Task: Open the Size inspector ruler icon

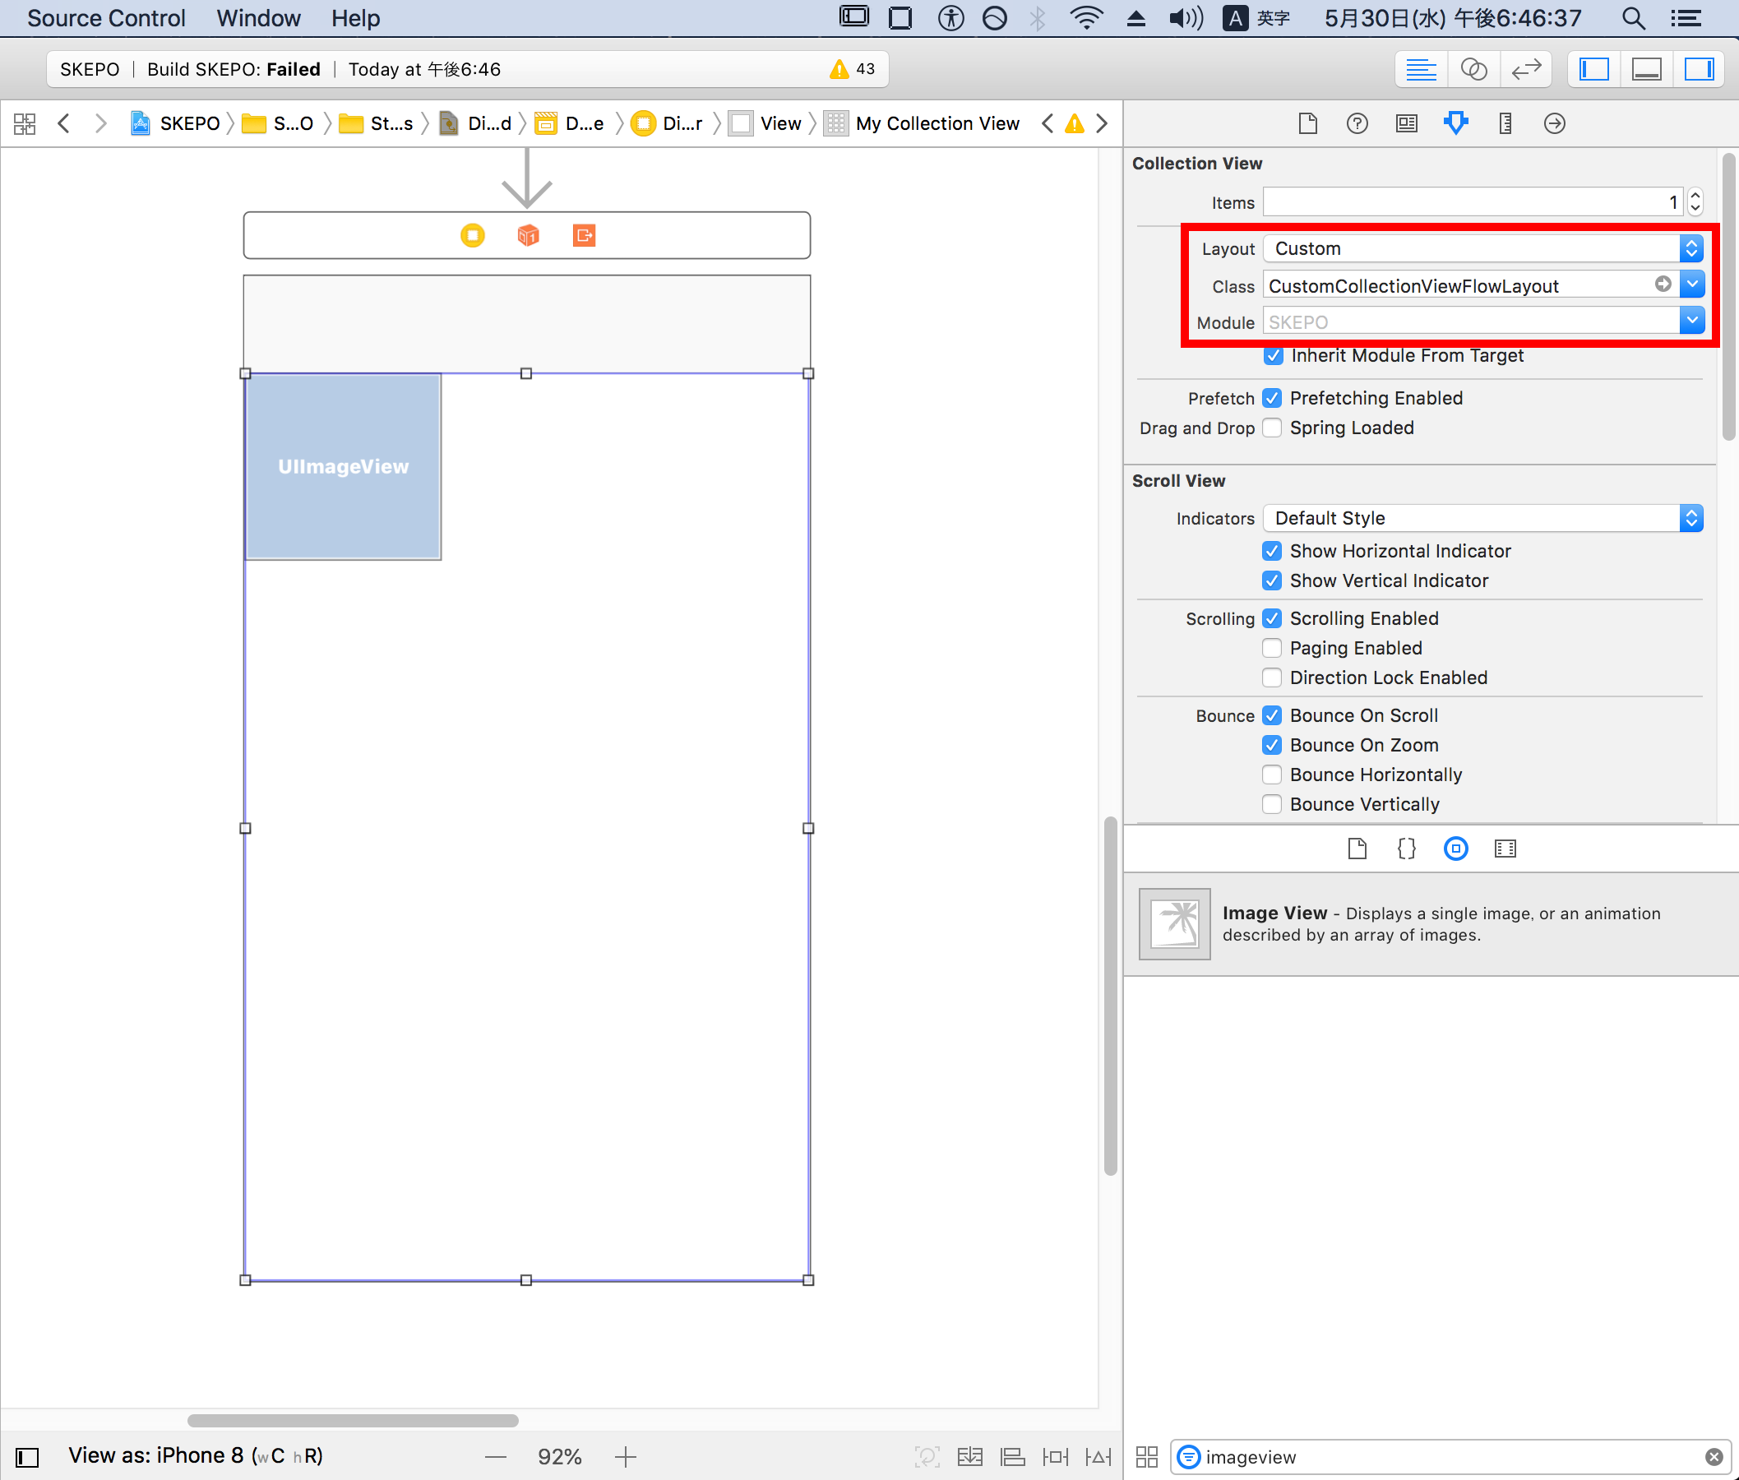Action: tap(1505, 123)
